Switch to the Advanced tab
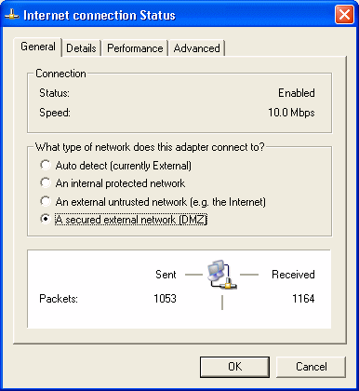This screenshot has height=391, width=359. click(197, 48)
